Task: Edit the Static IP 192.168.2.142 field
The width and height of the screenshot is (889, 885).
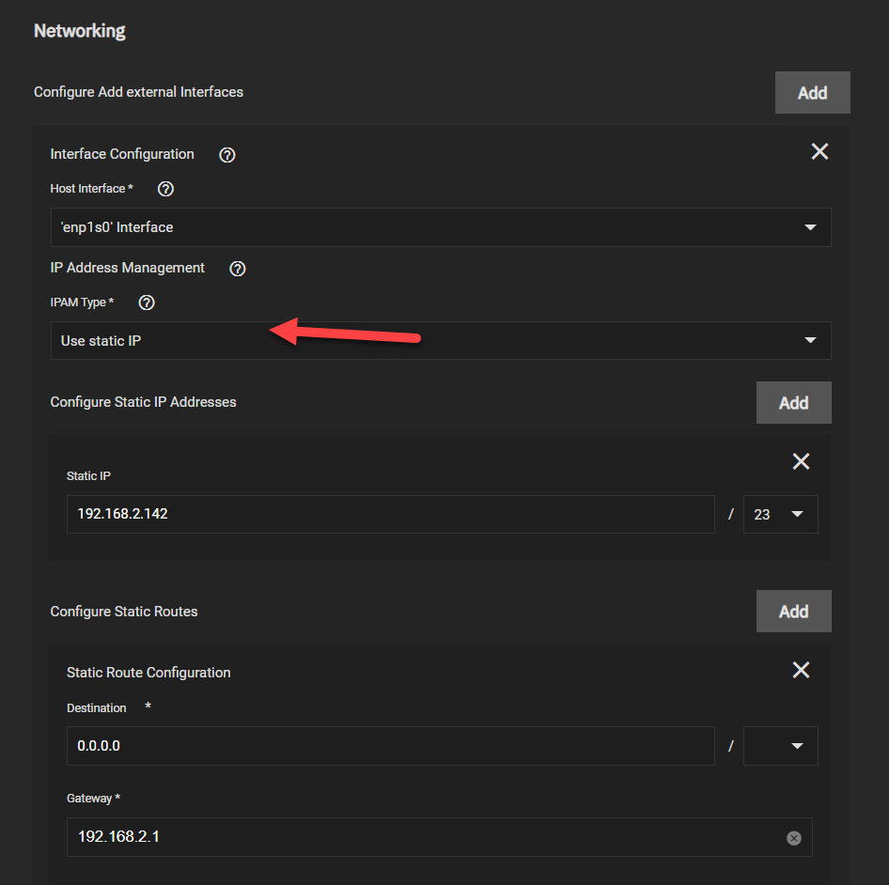Action: 391,514
